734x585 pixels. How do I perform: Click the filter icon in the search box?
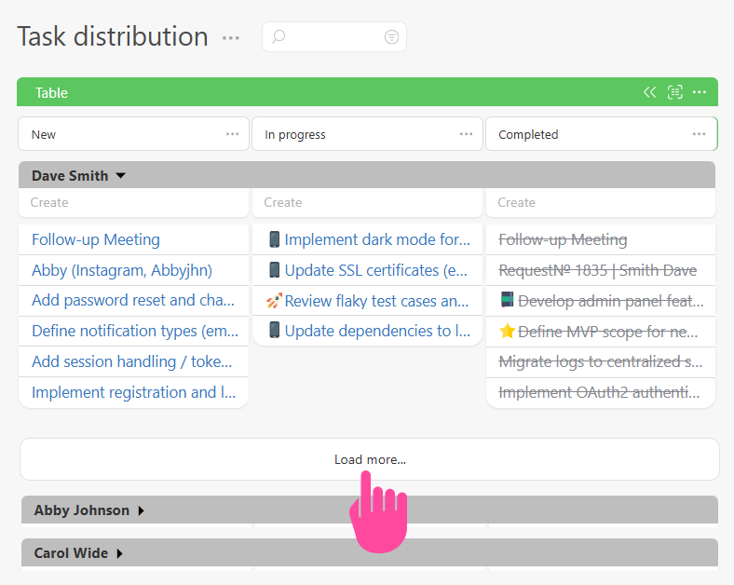[391, 37]
